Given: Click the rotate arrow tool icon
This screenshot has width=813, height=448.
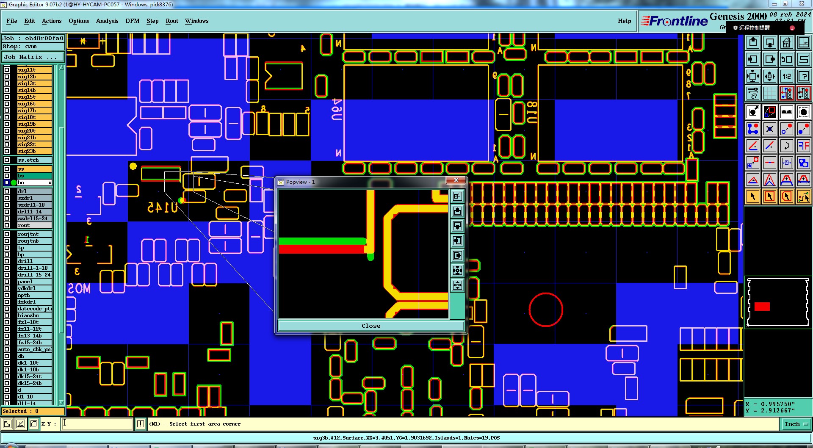Looking at the screenshot, I should coord(786,146).
